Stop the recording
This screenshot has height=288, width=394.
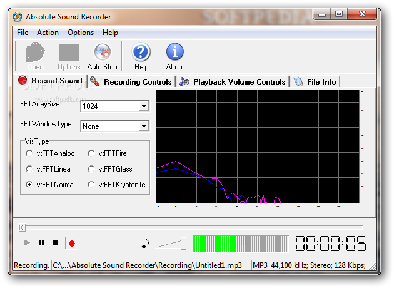point(56,243)
